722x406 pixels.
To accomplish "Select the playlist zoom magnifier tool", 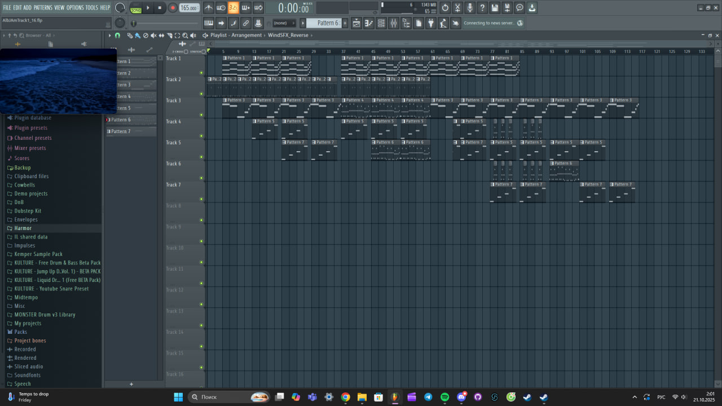I will click(185, 35).
